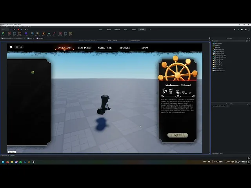Click the Players icon in Explorer
The height and width of the screenshot is (188, 251).
(214, 45)
